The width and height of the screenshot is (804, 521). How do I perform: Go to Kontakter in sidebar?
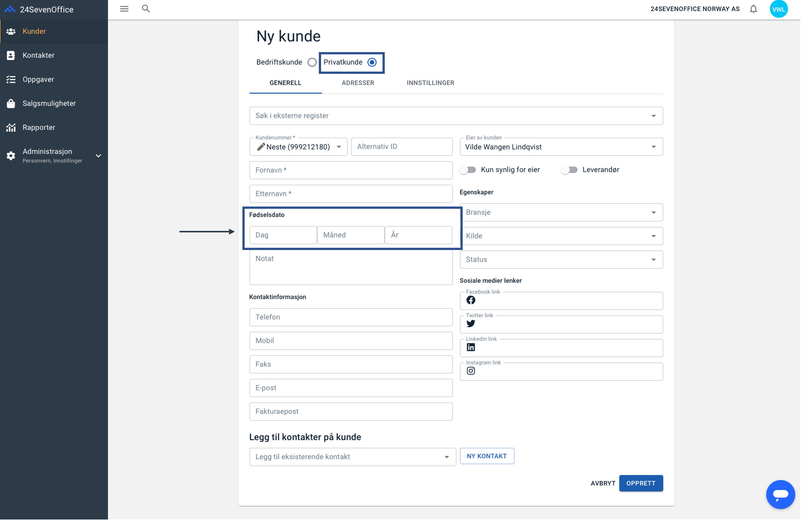[54, 55]
